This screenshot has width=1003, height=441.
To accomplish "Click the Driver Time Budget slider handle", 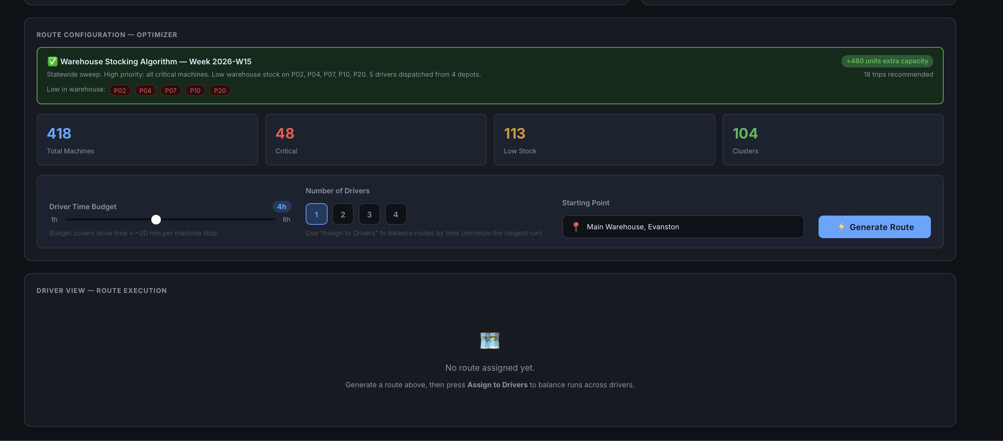I will click(156, 220).
